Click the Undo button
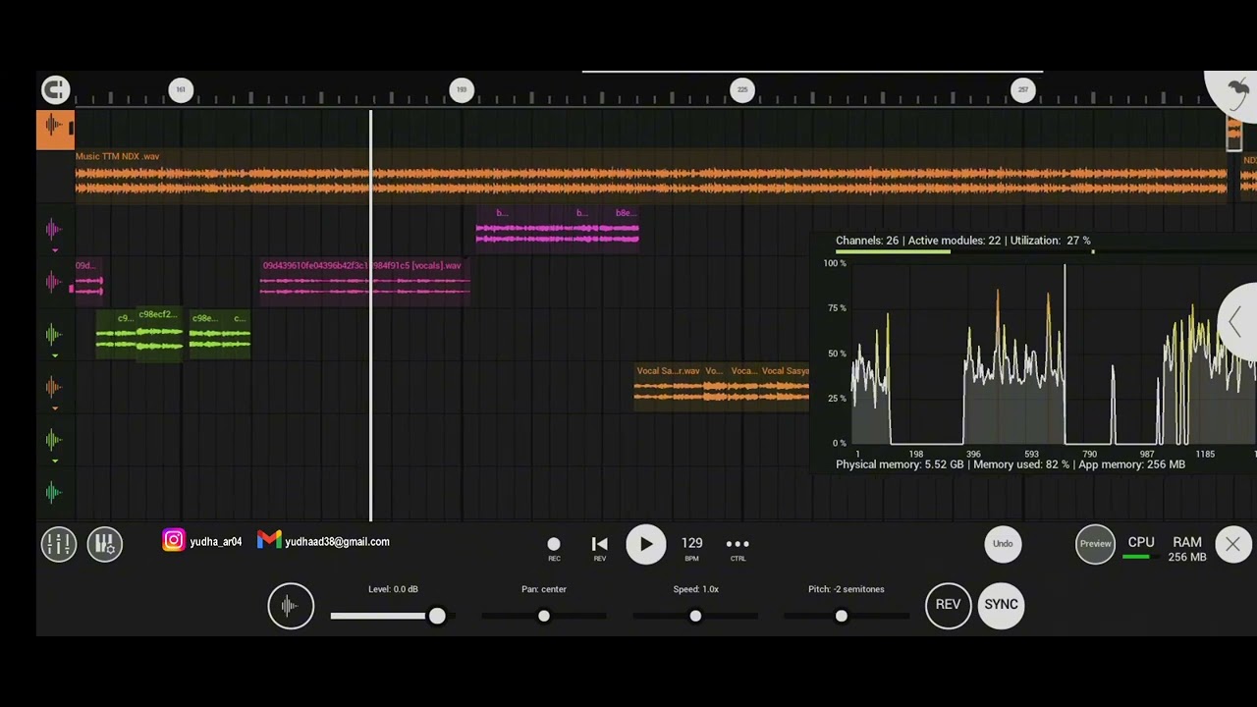Screen dimensions: 1257x707 tap(1003, 544)
